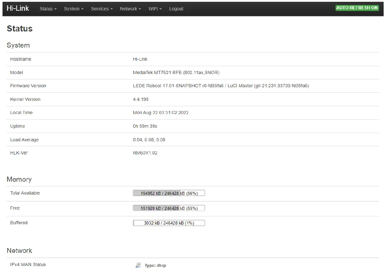Toggle the AUTO REFRESH ON badge

coord(357,8)
